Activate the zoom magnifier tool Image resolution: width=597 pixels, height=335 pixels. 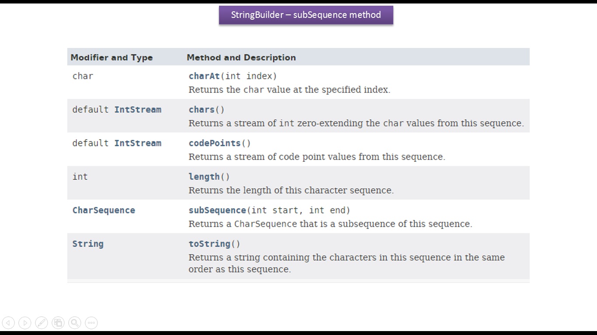tap(75, 323)
